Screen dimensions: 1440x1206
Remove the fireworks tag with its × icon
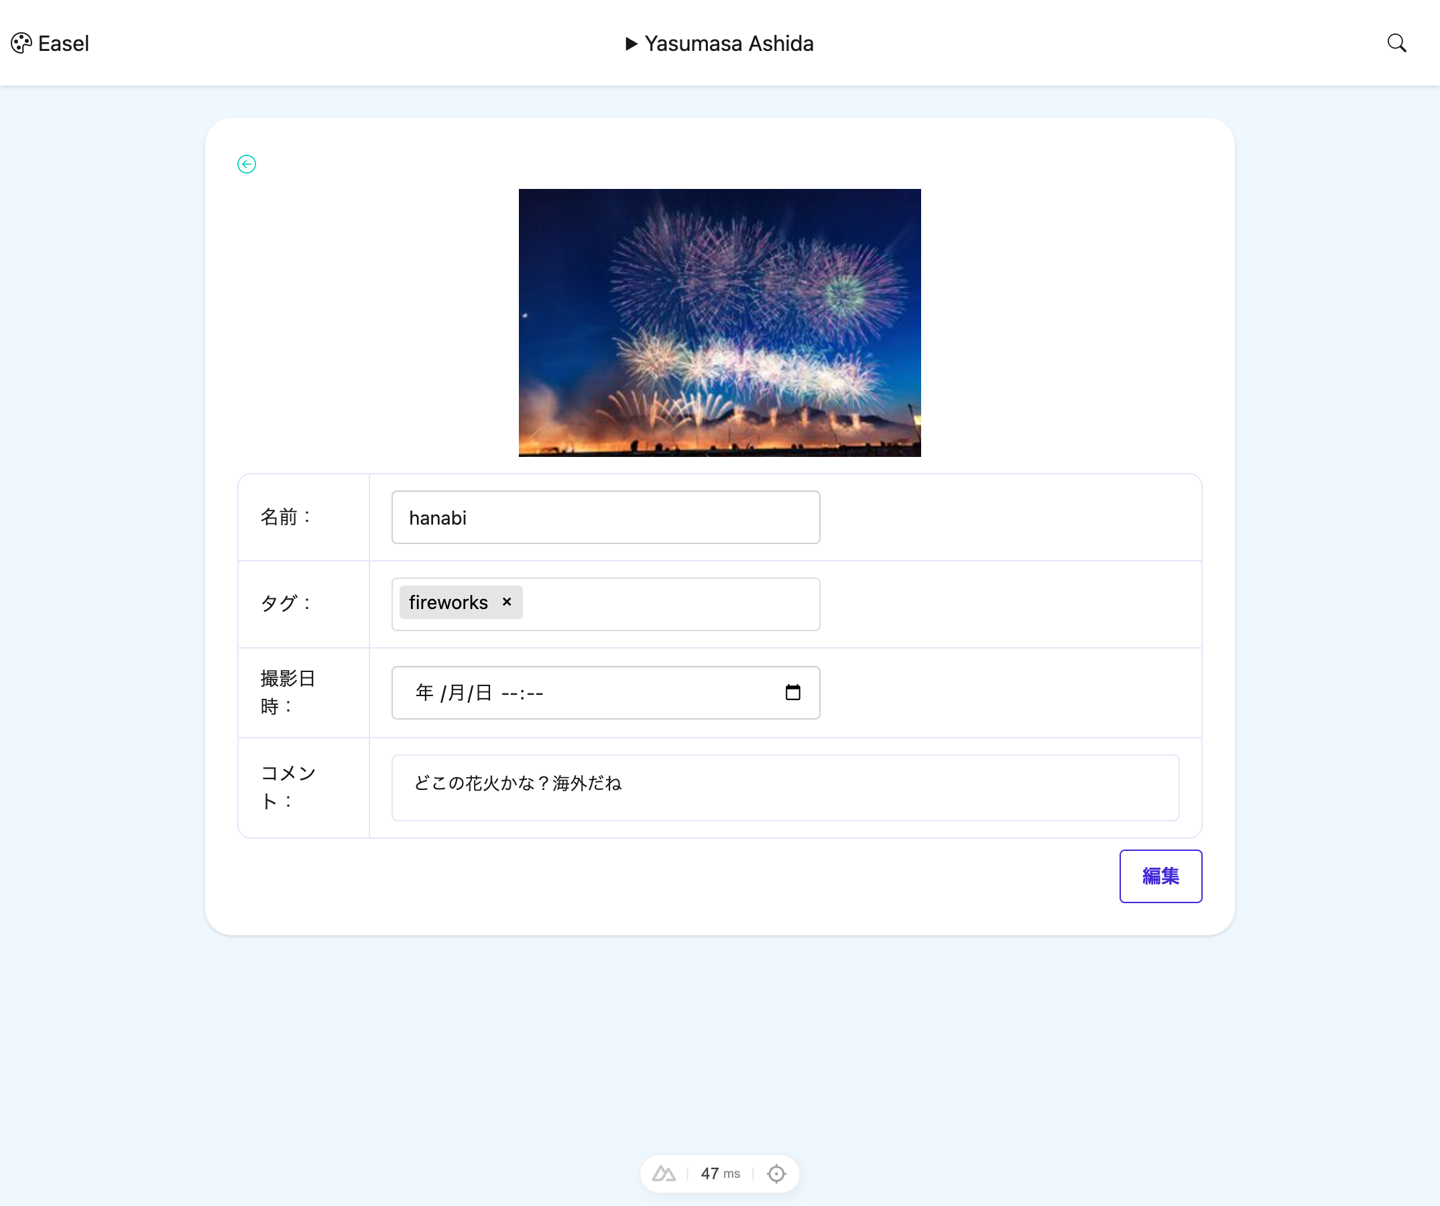[x=507, y=602]
